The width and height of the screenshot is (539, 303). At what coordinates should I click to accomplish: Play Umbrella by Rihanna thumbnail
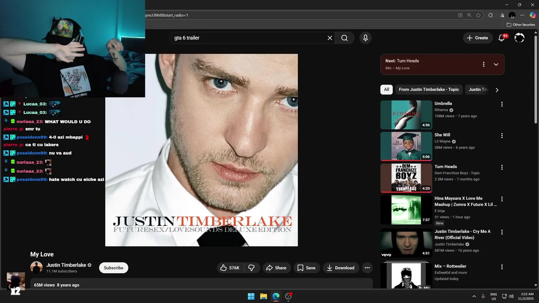[406, 114]
